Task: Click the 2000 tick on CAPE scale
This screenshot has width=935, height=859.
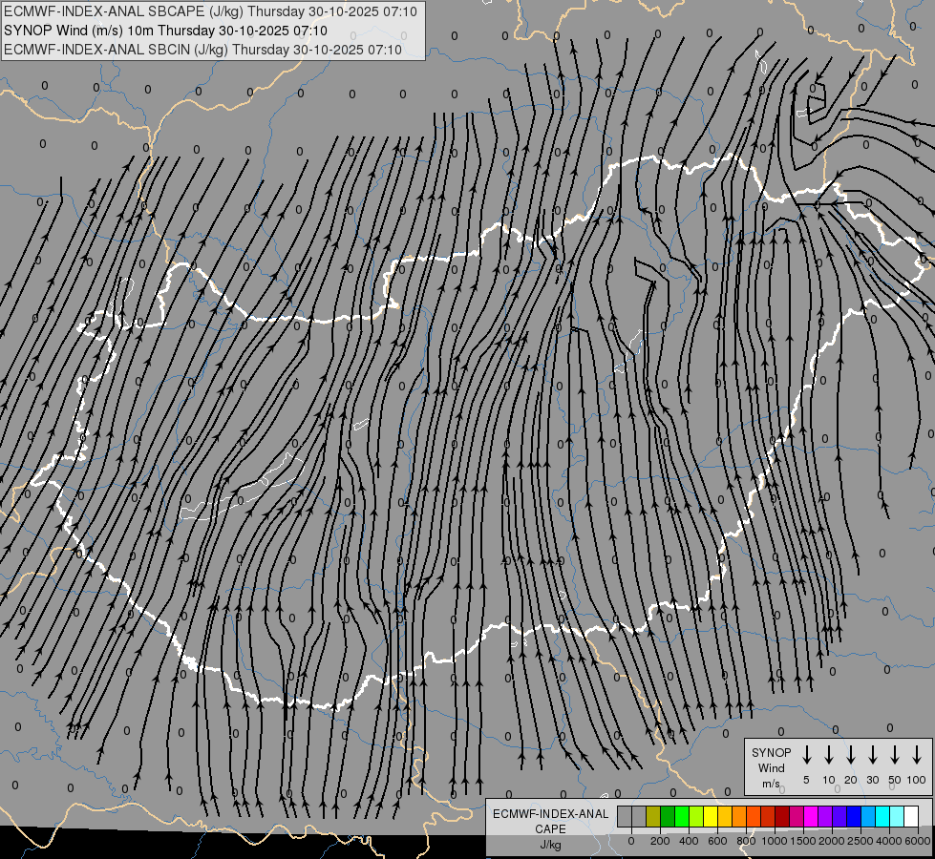Action: pos(832,841)
